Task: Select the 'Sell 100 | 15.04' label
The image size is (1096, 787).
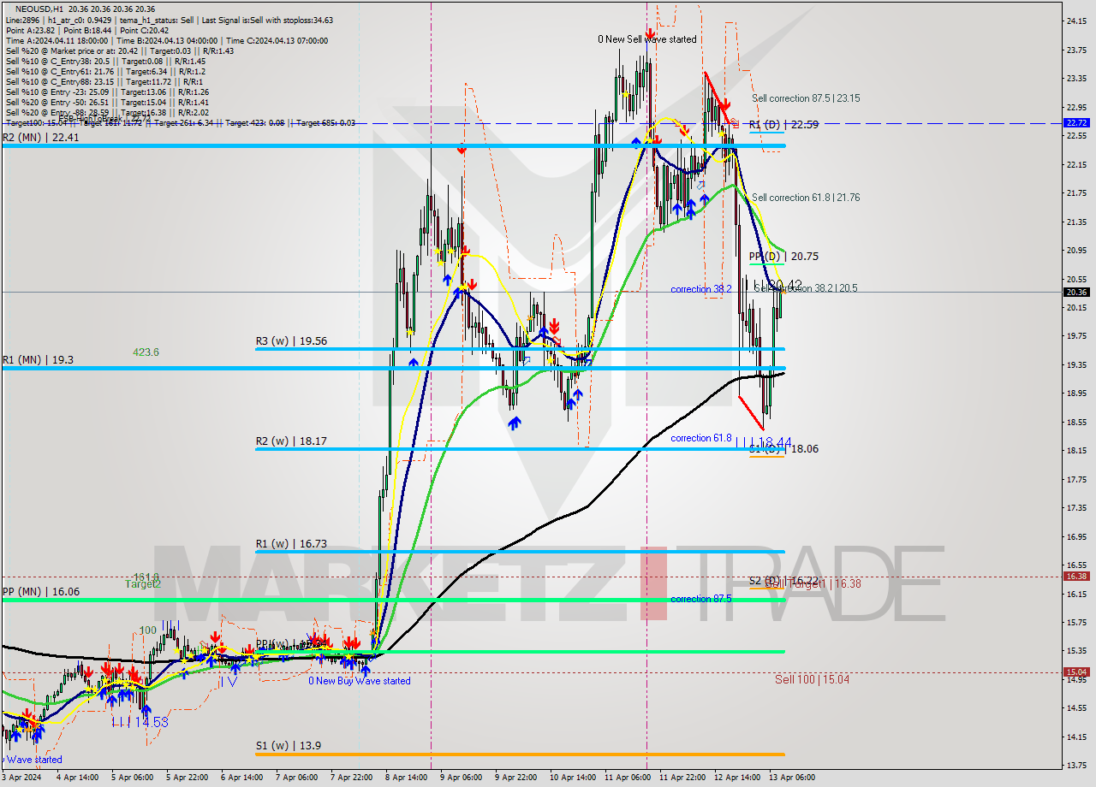Action: click(x=813, y=679)
